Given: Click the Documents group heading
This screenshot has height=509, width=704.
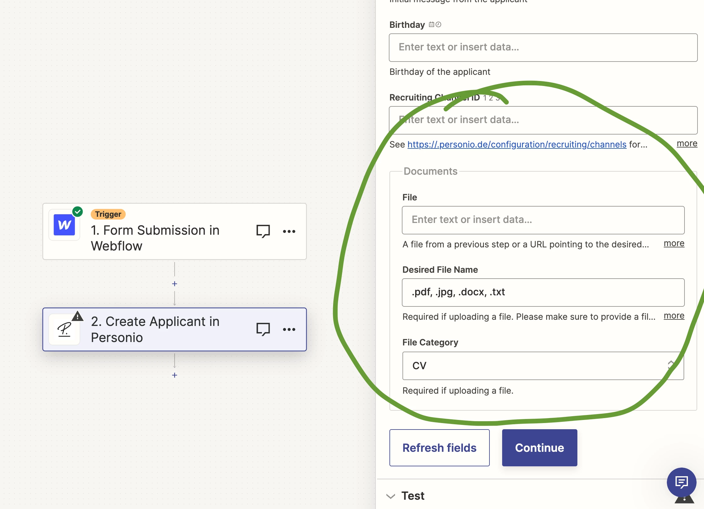Looking at the screenshot, I should click(430, 171).
